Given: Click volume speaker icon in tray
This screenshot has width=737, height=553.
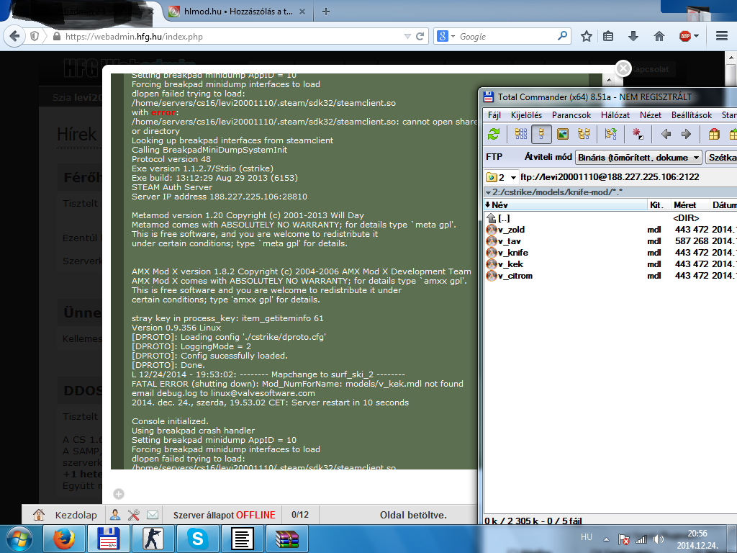Looking at the screenshot, I should pyautogui.click(x=658, y=539).
